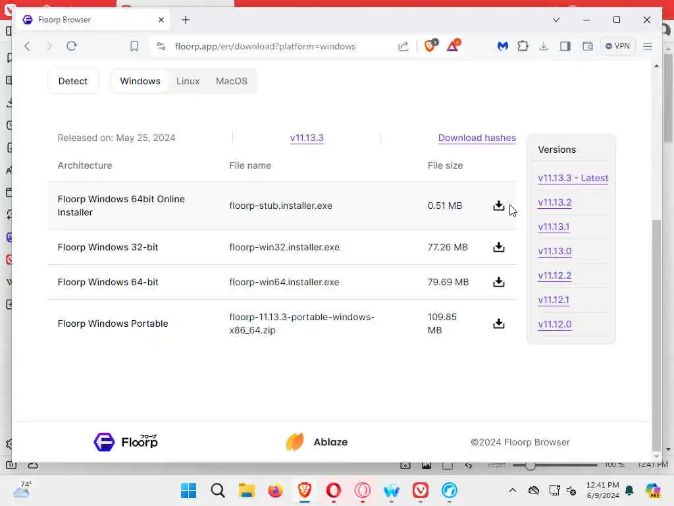Screen dimensions: 674x506
Task: Open the Extensions puzzle icon
Action: point(523,46)
